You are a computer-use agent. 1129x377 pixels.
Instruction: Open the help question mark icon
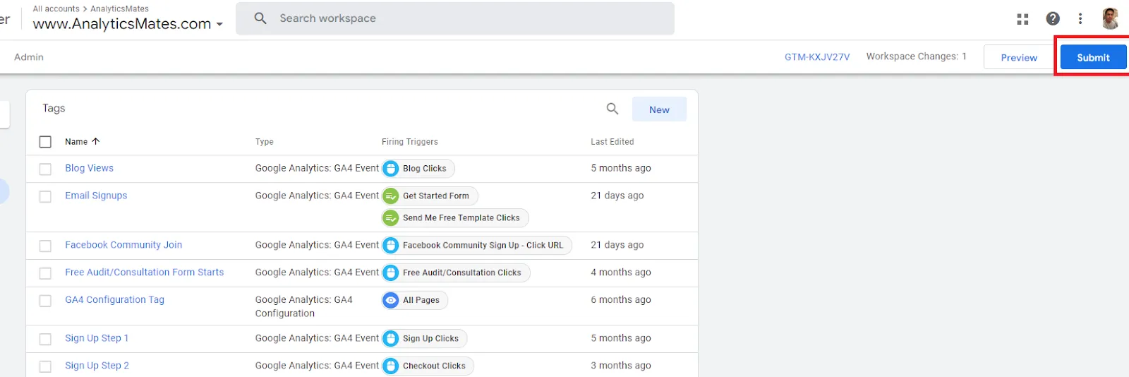[x=1053, y=19]
